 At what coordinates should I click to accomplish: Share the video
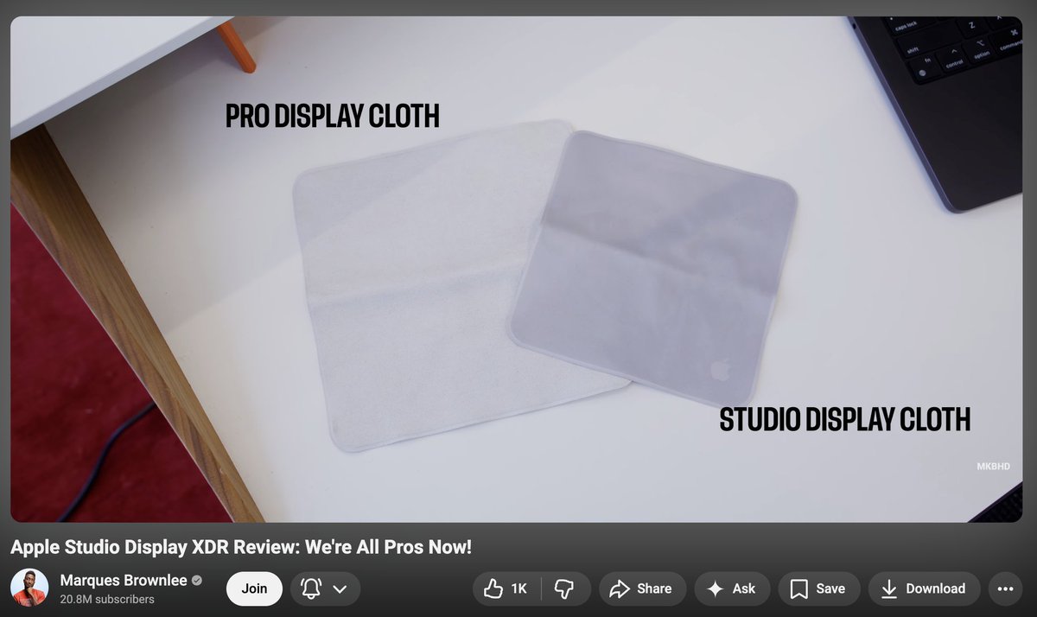tap(640, 588)
